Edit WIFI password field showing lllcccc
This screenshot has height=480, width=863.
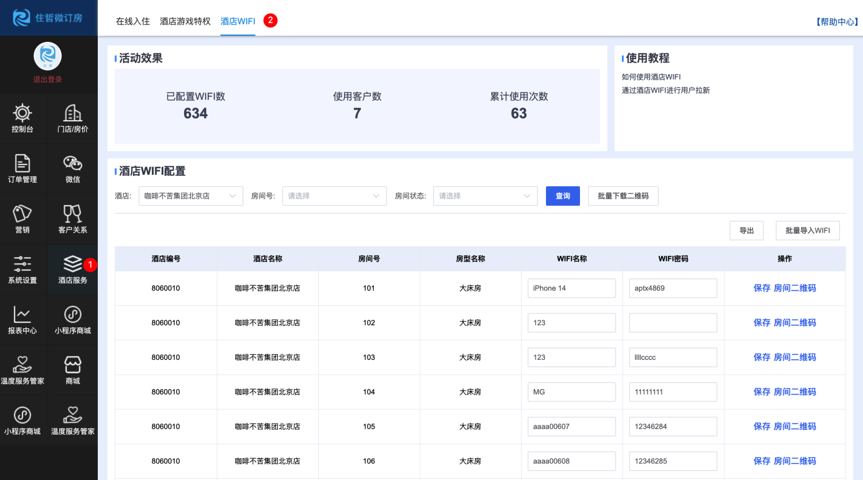pos(673,357)
